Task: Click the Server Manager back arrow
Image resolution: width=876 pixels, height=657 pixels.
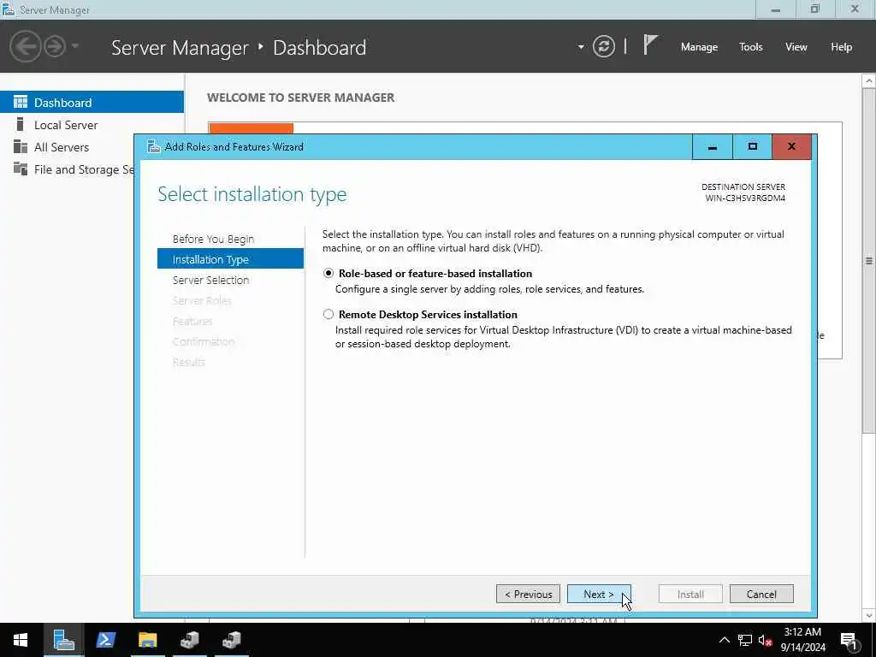Action: coord(25,46)
